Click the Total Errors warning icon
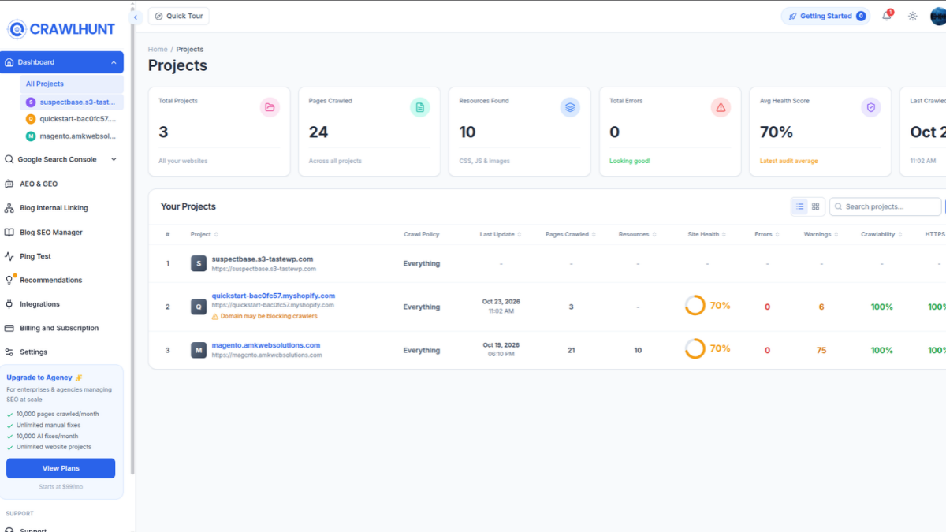946x532 pixels. 721,107
